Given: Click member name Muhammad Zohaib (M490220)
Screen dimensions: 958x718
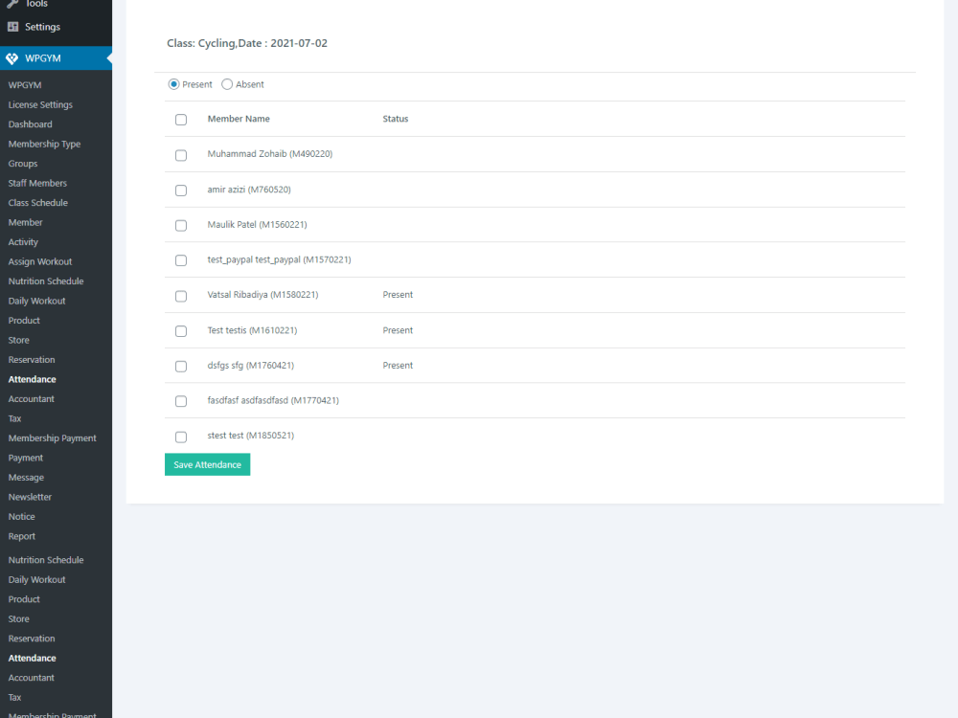Looking at the screenshot, I should coord(269,154).
